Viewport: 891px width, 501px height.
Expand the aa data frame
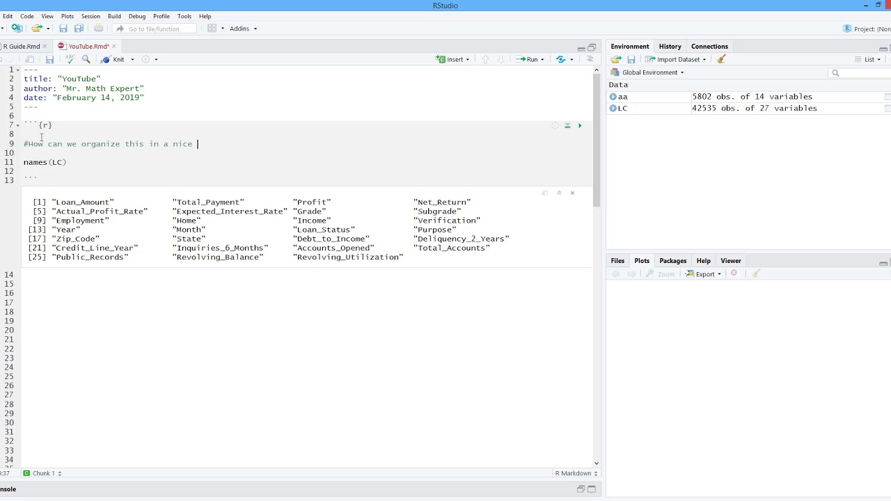point(613,97)
